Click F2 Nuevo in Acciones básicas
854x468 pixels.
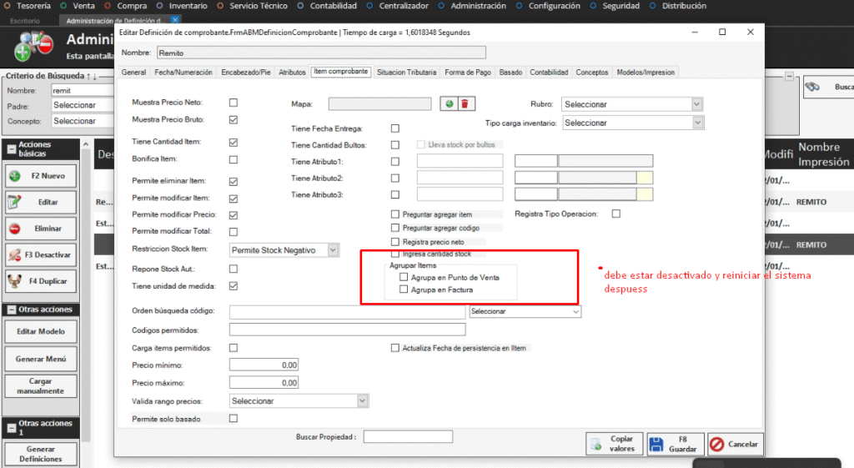tap(44, 176)
